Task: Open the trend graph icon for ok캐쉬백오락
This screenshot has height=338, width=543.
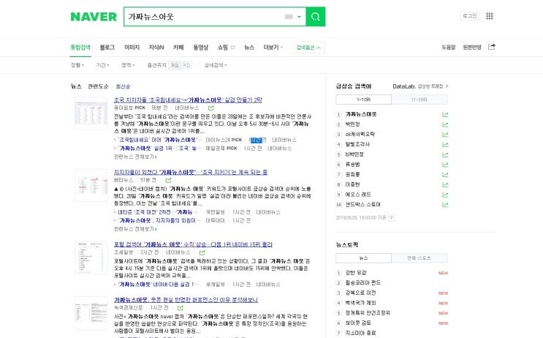Action: tap(445, 135)
